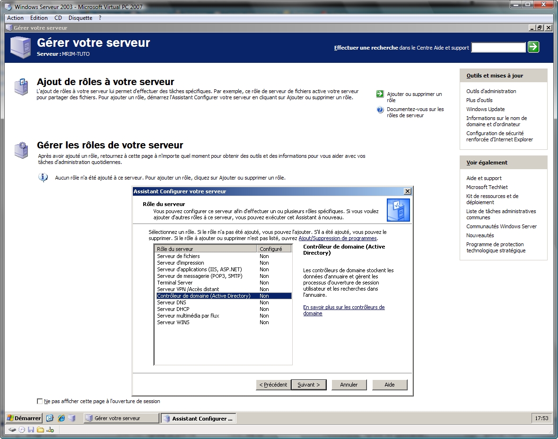The width and height of the screenshot is (558, 439).
Task: Restore the inner Gérer votre serveur window
Action: point(540,28)
